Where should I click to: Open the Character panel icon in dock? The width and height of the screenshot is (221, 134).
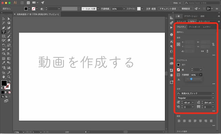171,41
